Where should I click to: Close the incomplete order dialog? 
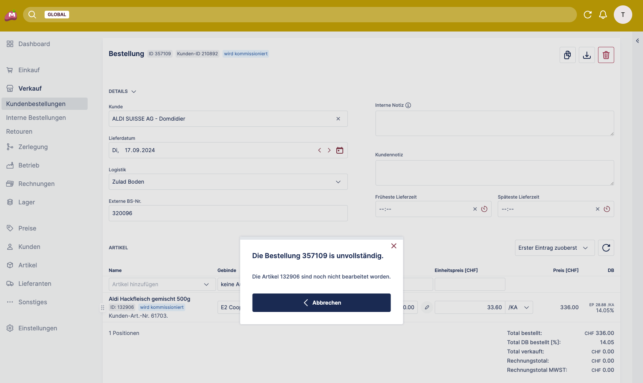(394, 246)
